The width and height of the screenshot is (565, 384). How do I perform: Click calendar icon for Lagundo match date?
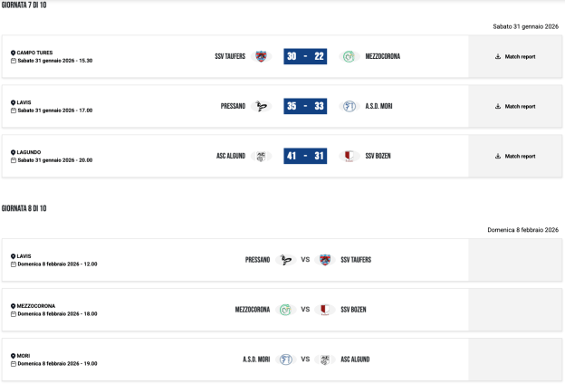tap(14, 160)
